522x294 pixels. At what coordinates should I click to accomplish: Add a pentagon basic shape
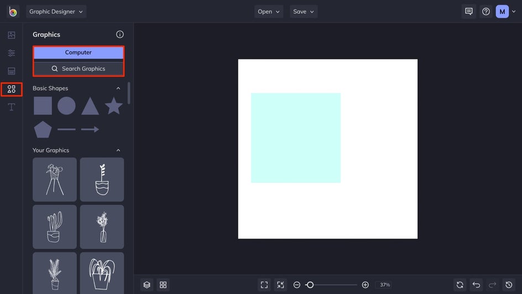[43, 129]
